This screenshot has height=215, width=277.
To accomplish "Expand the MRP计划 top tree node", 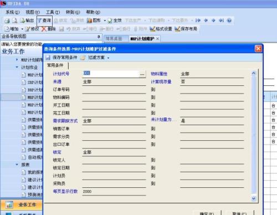I will pos(17,59).
